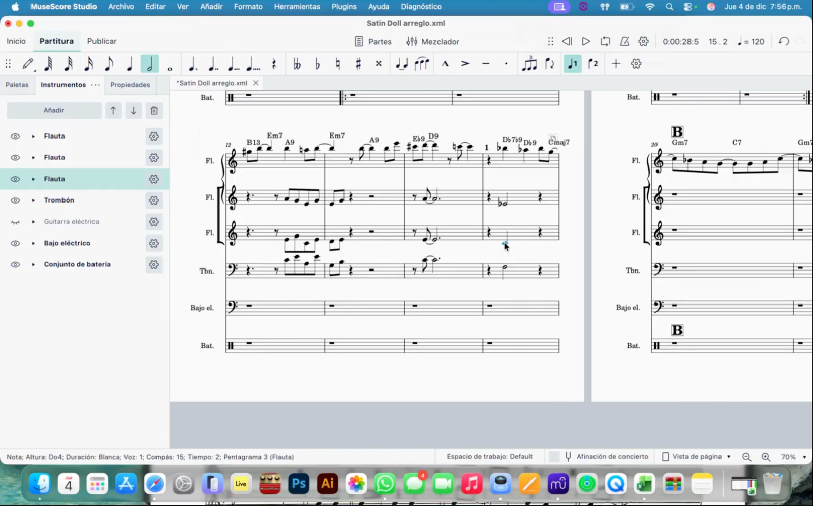
Task: Toggle metronome
Action: tap(624, 41)
